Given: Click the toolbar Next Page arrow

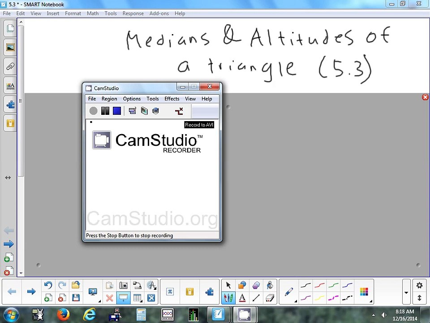Looking at the screenshot, I should tap(31, 292).
